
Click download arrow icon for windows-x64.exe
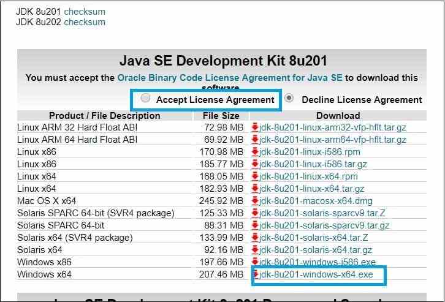point(256,274)
